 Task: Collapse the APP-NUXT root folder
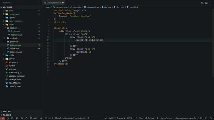click(2, 7)
